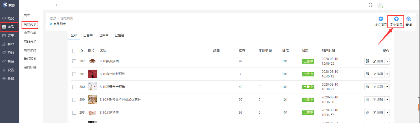Edit product 8.10定金膨胀预售
The height and width of the screenshot is (123, 420).
[378, 74]
